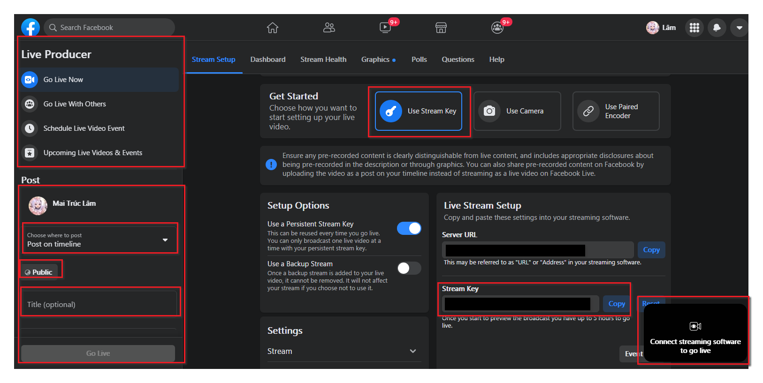This screenshot has height=383, width=763.
Task: Open the notifications bell icon
Action: [x=717, y=28]
